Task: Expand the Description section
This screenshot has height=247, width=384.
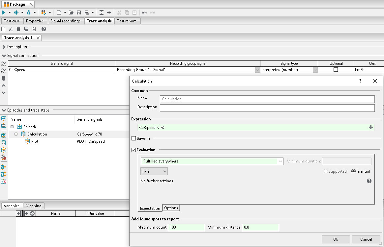Action: 4,47
